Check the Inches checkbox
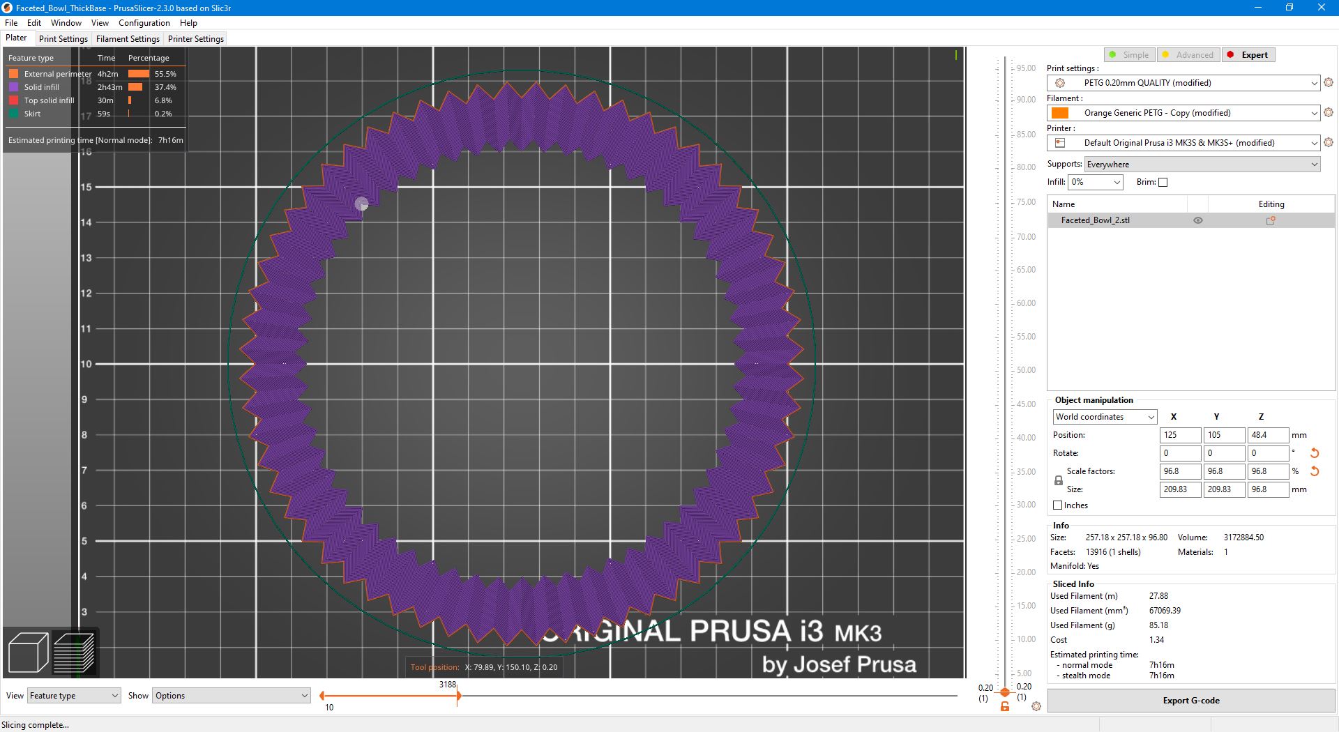 [x=1057, y=505]
